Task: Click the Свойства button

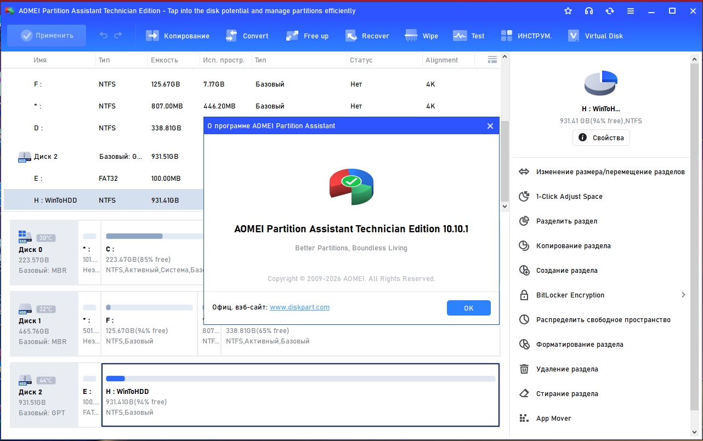Action: click(601, 138)
